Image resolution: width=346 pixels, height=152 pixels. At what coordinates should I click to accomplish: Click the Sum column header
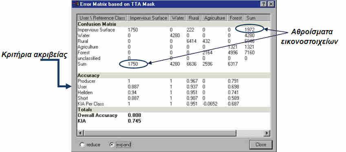251,18
